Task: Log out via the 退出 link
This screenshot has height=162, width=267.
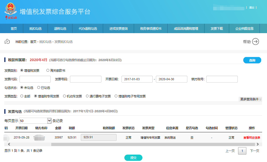Action: (x=252, y=7)
